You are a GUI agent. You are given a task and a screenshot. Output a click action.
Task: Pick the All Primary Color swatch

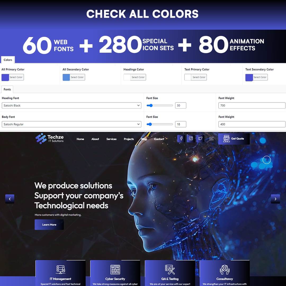point(5,77)
